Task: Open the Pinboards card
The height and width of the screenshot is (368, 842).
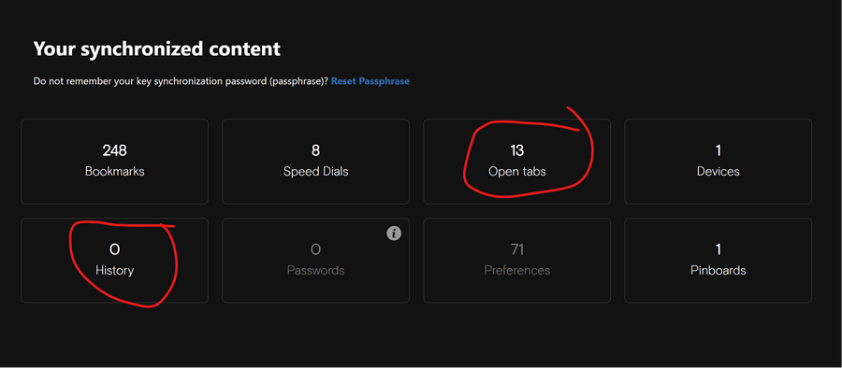Action: 718,261
